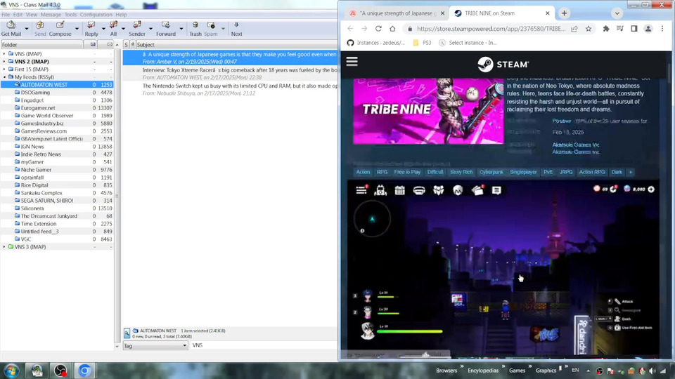The image size is (675, 379).
Task: Click the JRPG tag
Action: [x=565, y=172]
